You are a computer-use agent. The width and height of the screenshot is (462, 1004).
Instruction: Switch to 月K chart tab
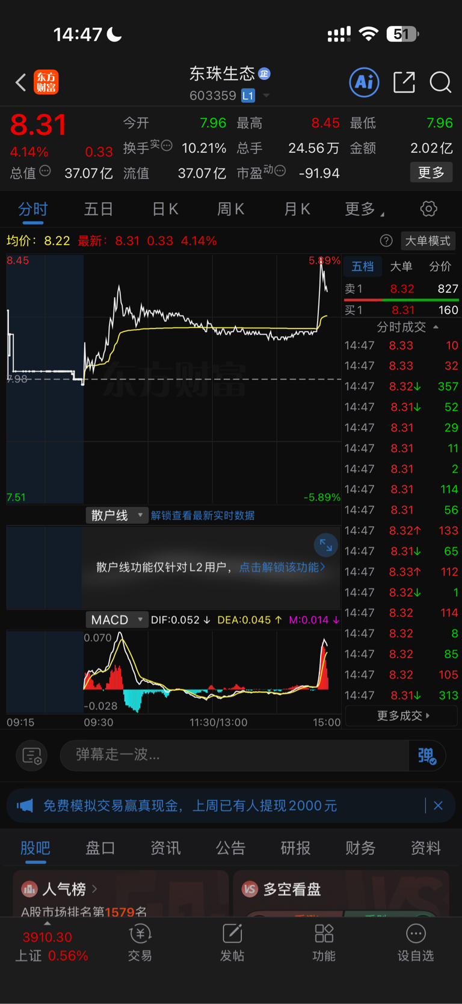pyautogui.click(x=297, y=209)
